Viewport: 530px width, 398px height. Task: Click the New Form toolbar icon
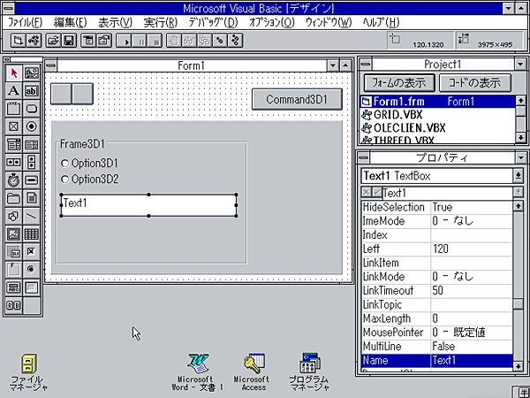18,41
